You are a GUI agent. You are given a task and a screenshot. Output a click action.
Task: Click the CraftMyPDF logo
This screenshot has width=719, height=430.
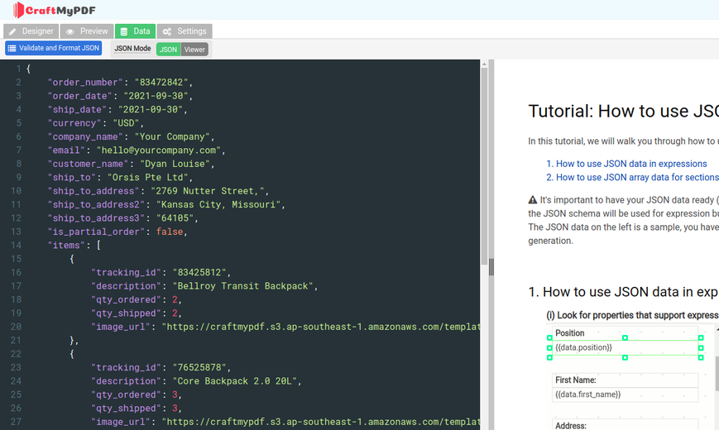pos(54,10)
